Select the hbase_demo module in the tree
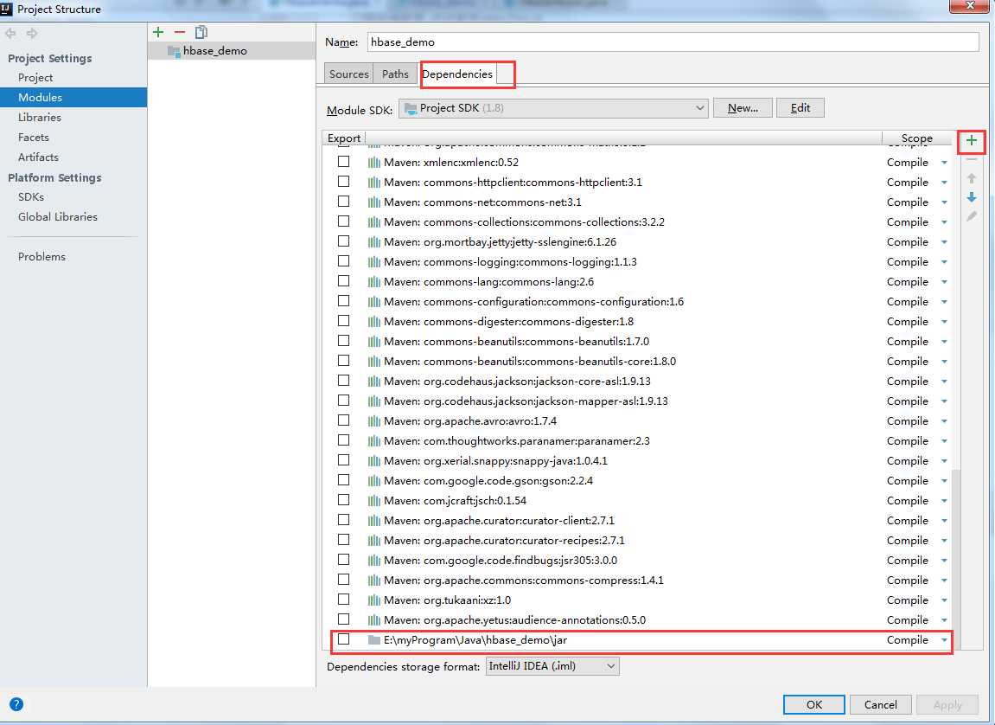995x725 pixels. [232, 51]
